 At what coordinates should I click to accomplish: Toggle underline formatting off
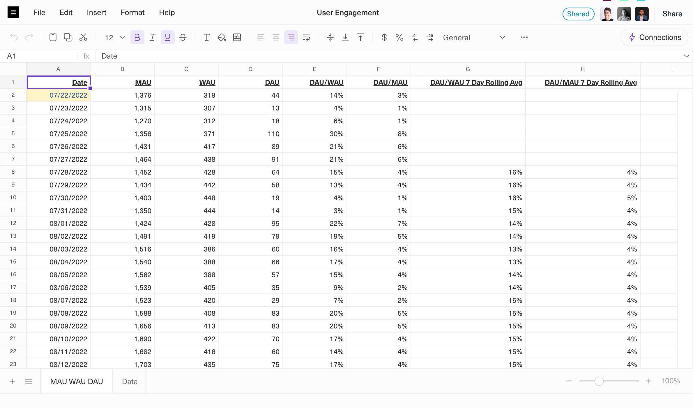(168, 37)
